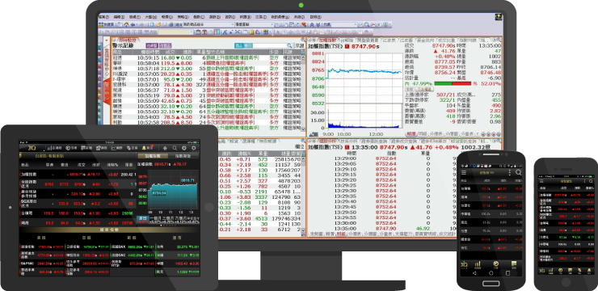This screenshot has height=291, width=598.
Task: Click the magnifier icon in the alert search box
Action: tap(289, 46)
